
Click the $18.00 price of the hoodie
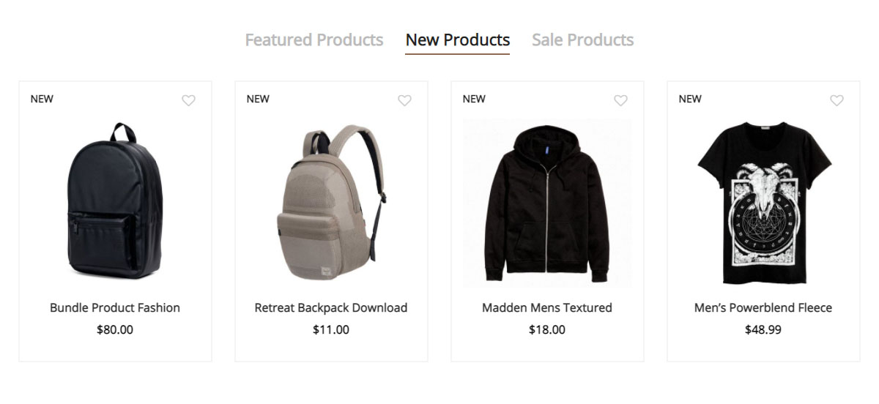[547, 329]
